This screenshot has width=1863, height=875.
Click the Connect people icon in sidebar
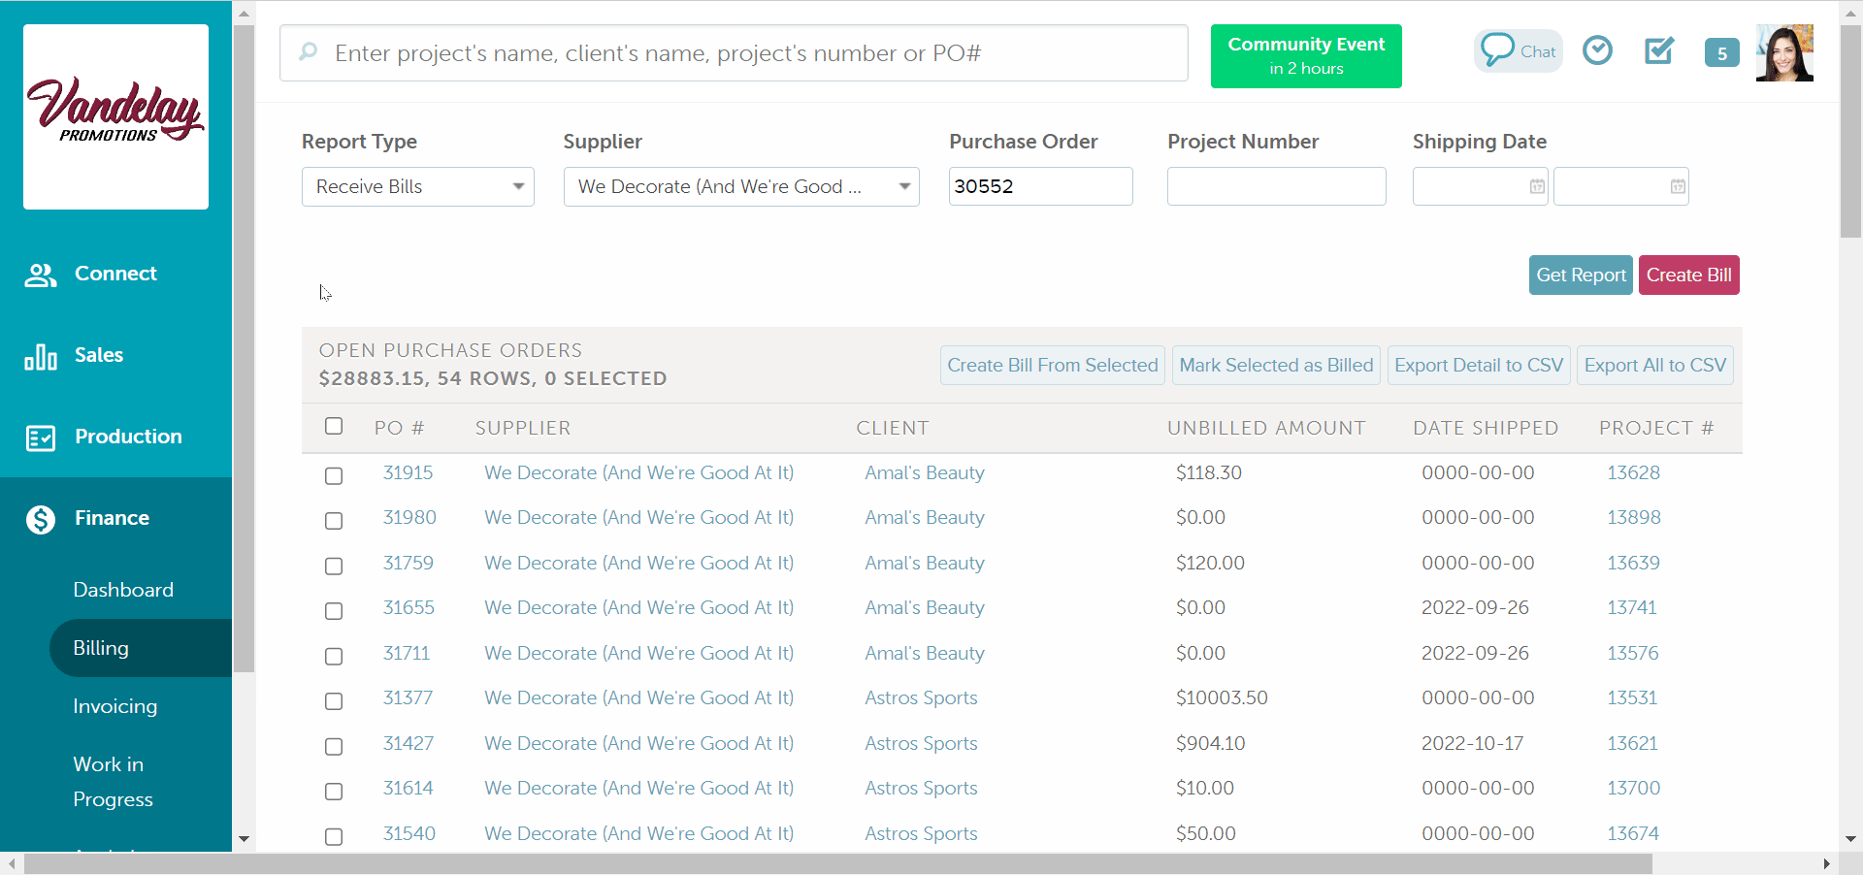[x=40, y=275]
